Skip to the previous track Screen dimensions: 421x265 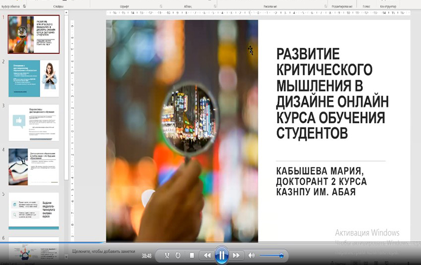point(207,255)
